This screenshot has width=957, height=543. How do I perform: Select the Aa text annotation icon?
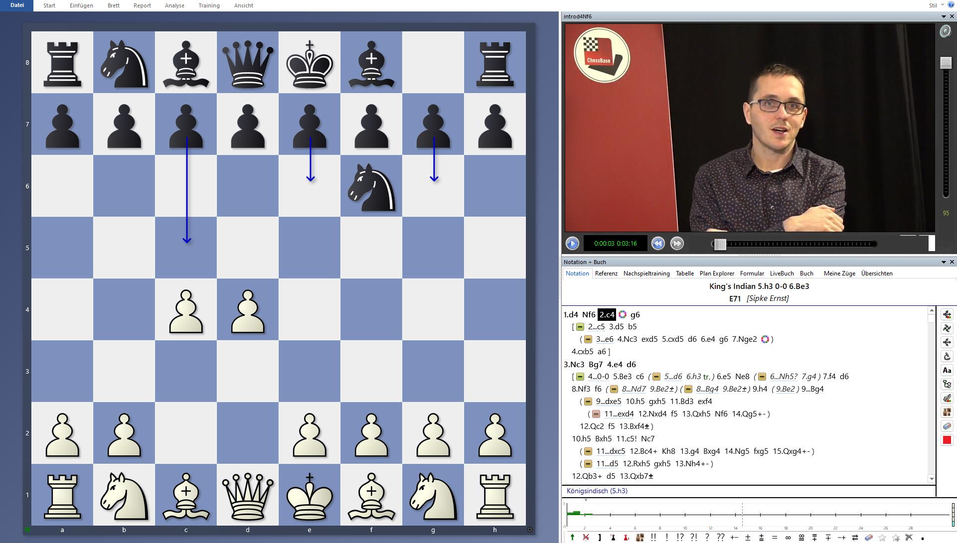pyautogui.click(x=947, y=370)
